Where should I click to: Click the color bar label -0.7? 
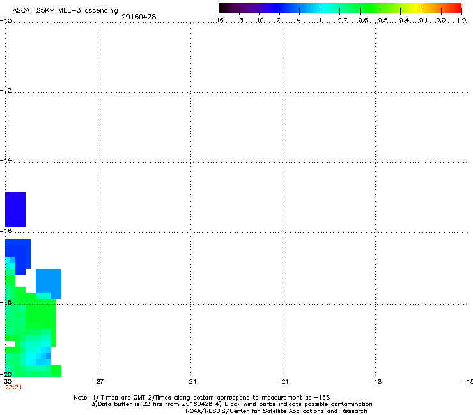(x=340, y=20)
